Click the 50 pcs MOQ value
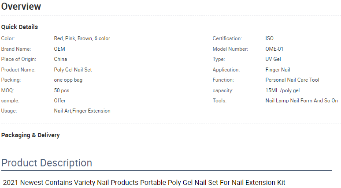Image resolution: width=341 pixels, height=188 pixels. point(62,90)
